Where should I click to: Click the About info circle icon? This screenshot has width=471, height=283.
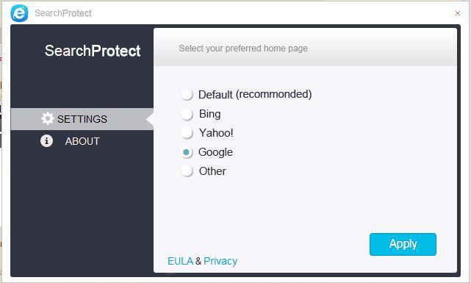46,140
